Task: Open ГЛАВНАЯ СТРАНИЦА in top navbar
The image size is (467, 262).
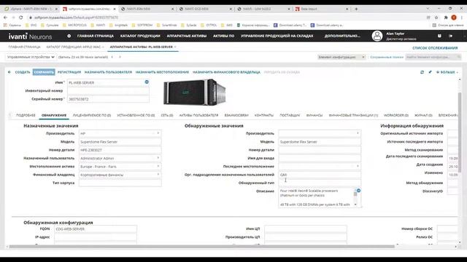Action: coord(96,36)
